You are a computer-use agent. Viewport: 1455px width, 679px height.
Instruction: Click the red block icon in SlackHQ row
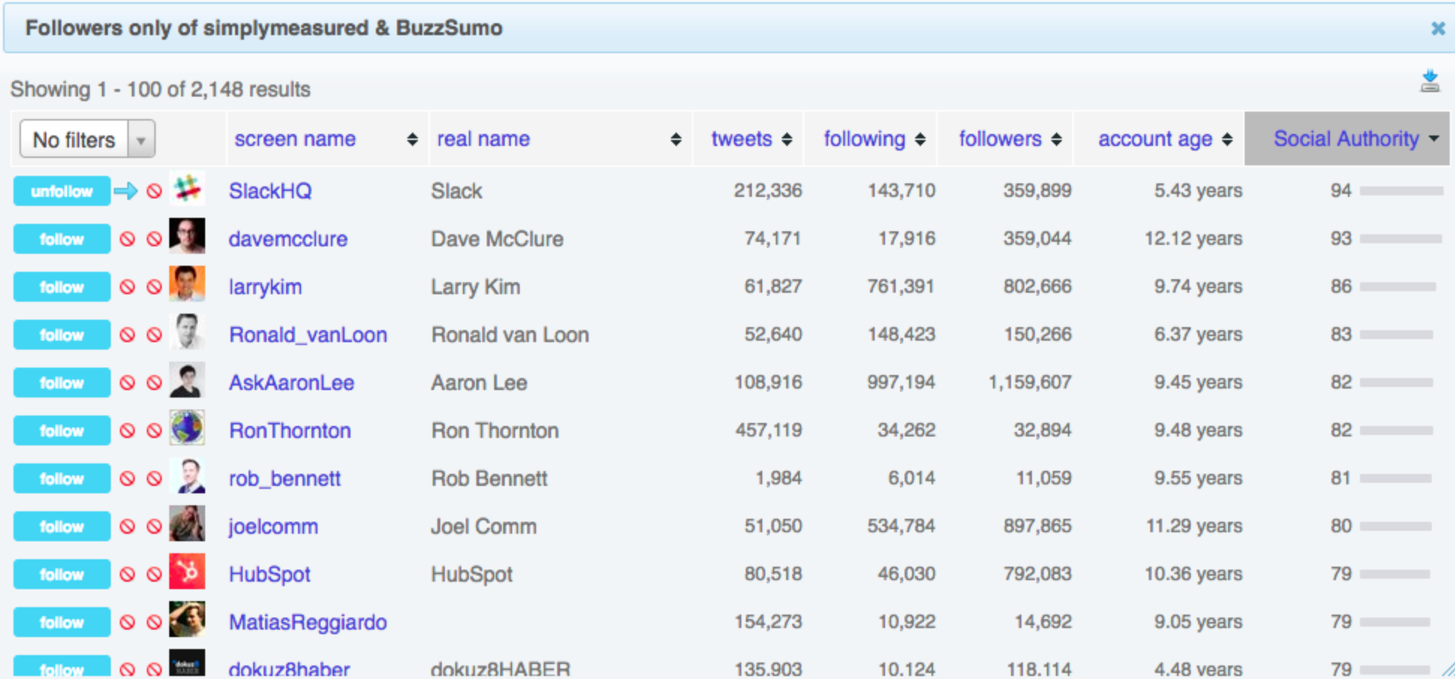(x=154, y=191)
